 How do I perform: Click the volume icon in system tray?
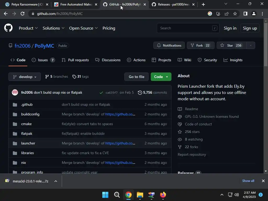(x=237, y=195)
